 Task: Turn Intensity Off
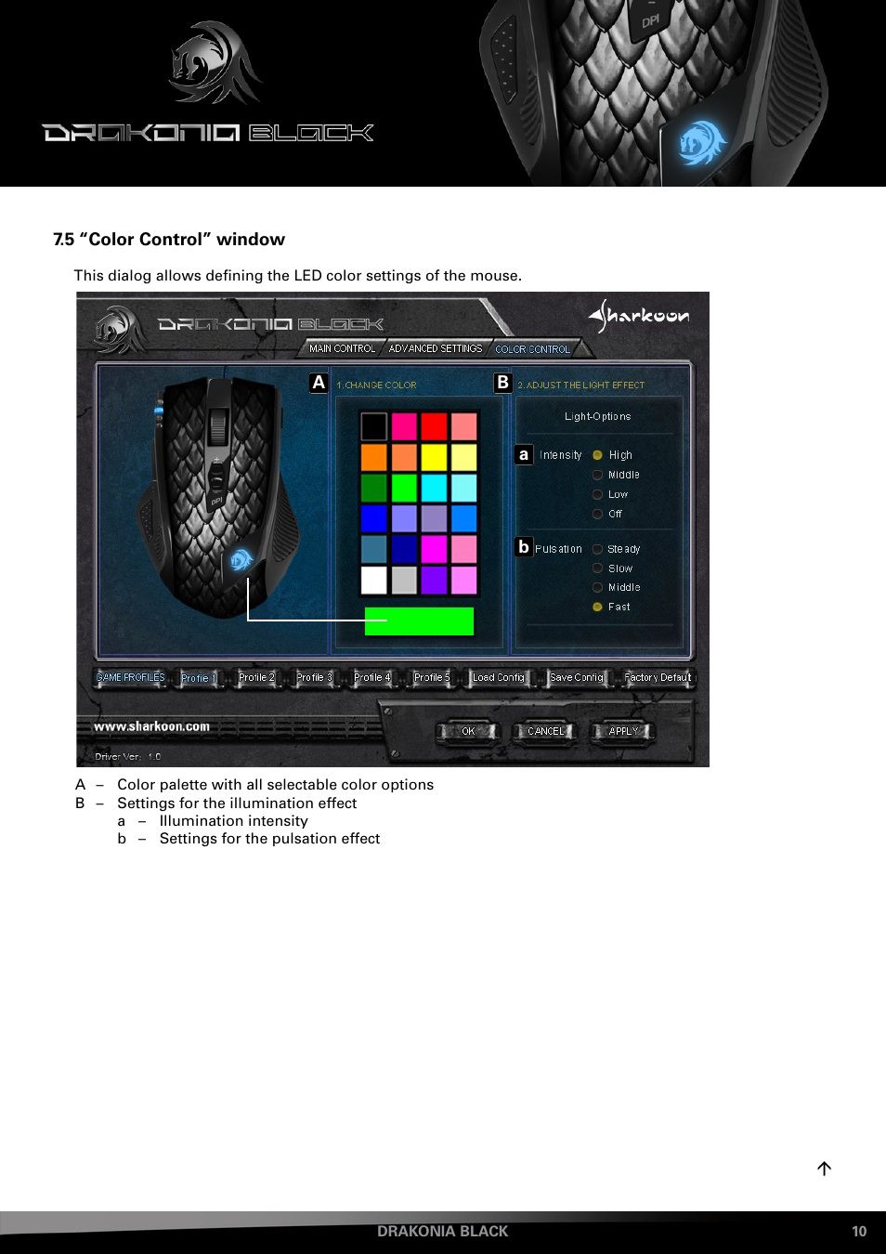tap(598, 514)
